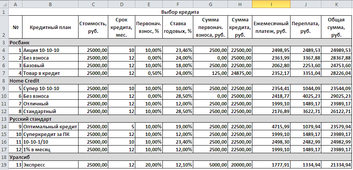Click total sum 21334,94

point(337,165)
